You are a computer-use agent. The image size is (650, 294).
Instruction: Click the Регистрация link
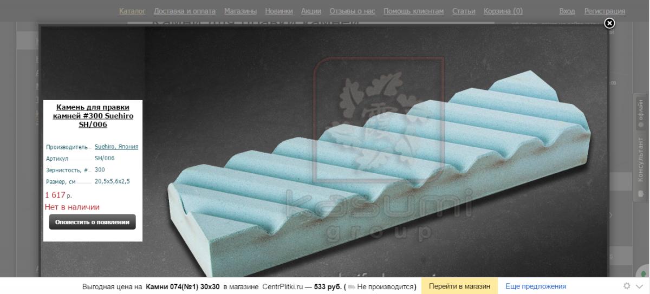[604, 11]
